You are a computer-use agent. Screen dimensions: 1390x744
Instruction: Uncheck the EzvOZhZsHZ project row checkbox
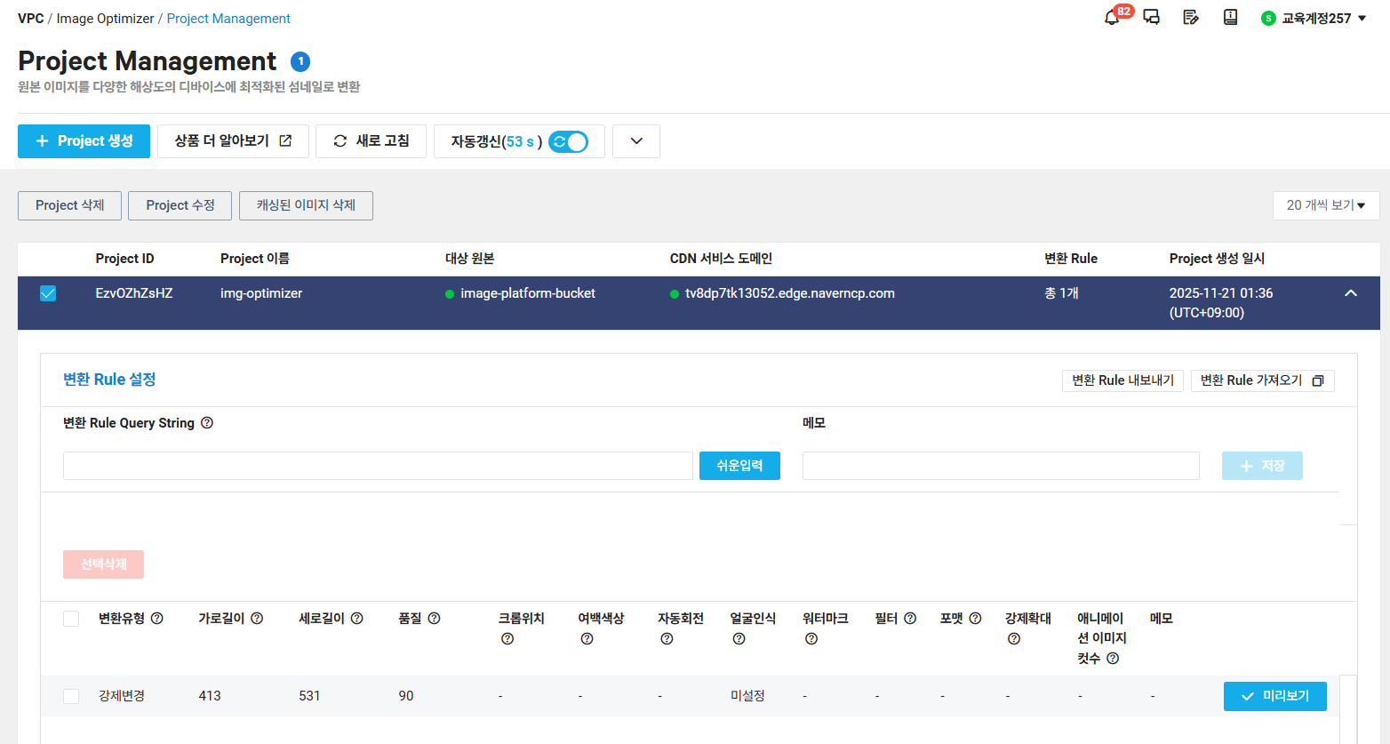tap(48, 293)
